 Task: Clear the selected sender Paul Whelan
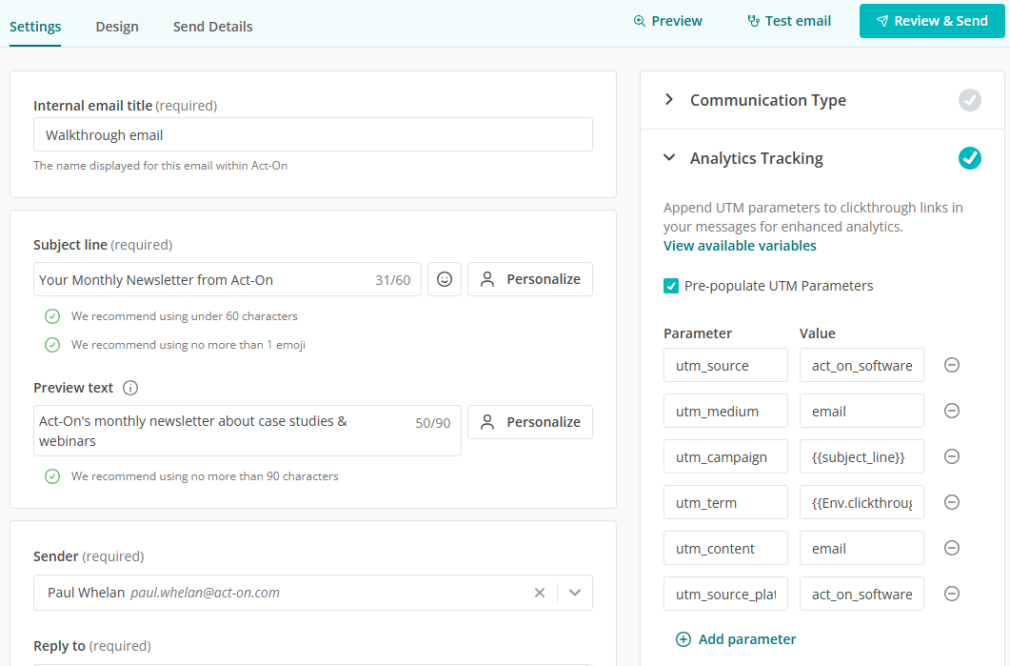540,593
